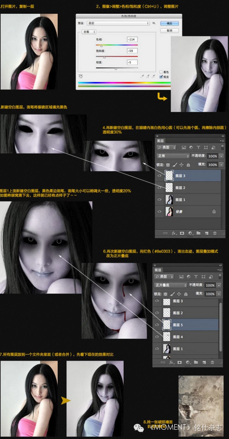Click delete layer trash icon in 正常 panel
This screenshot has width=229, height=439.
click(x=215, y=233)
